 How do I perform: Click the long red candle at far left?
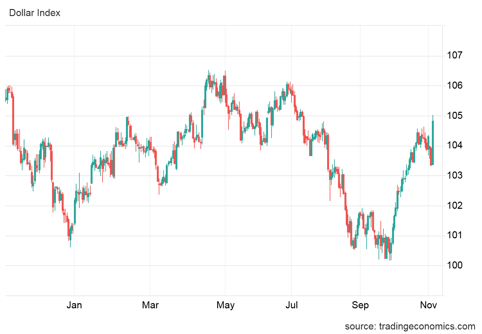[13, 120]
